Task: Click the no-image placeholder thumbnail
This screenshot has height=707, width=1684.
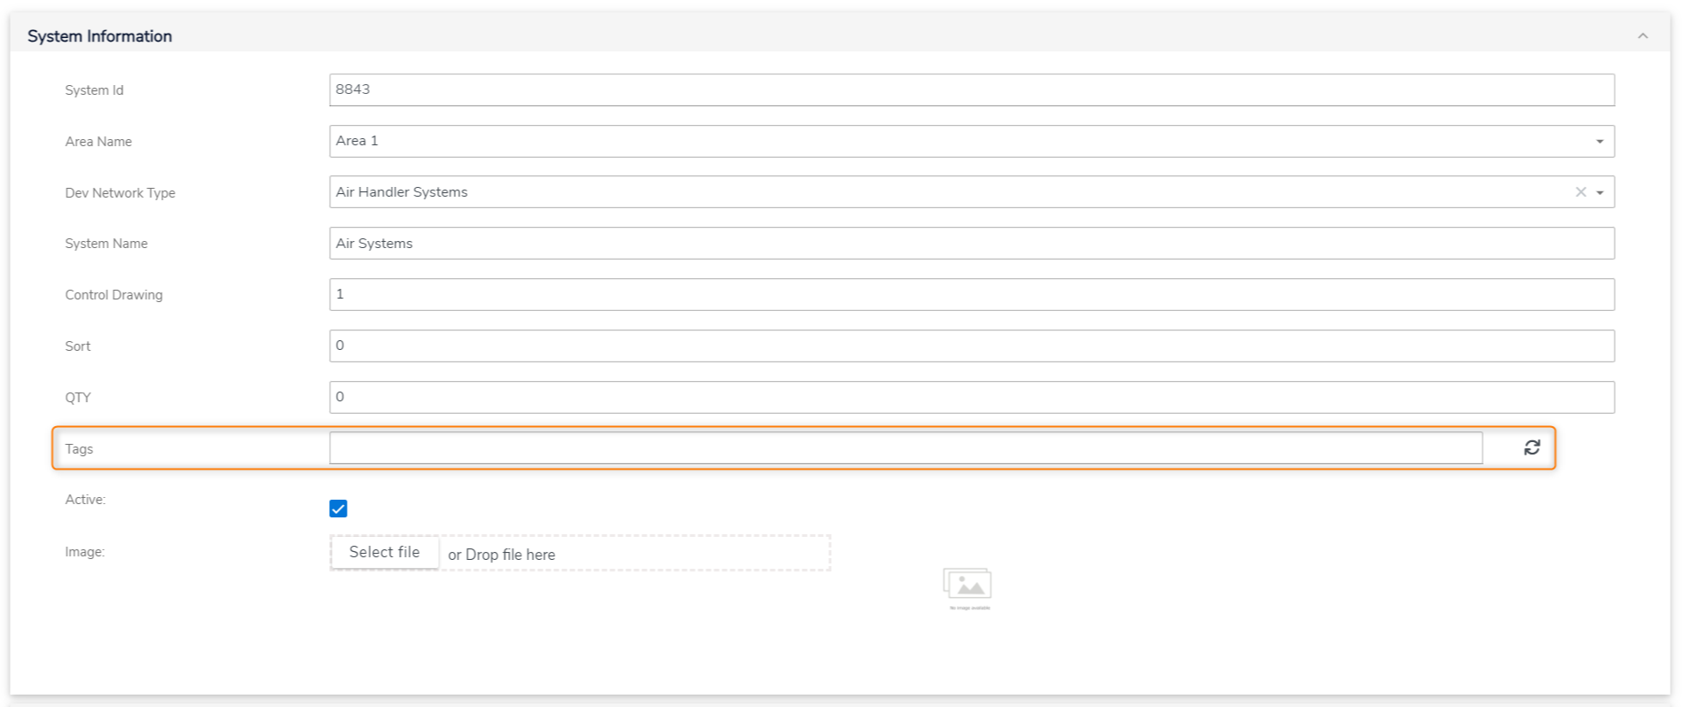Action: (x=967, y=587)
